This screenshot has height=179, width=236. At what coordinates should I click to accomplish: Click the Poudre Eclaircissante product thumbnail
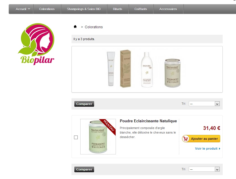98,137
